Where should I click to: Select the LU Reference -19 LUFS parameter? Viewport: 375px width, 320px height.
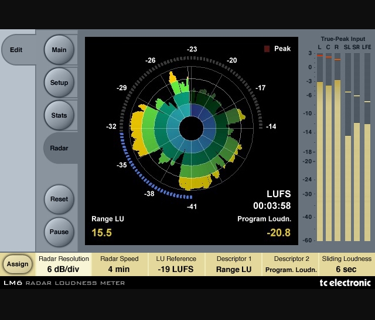click(x=176, y=264)
